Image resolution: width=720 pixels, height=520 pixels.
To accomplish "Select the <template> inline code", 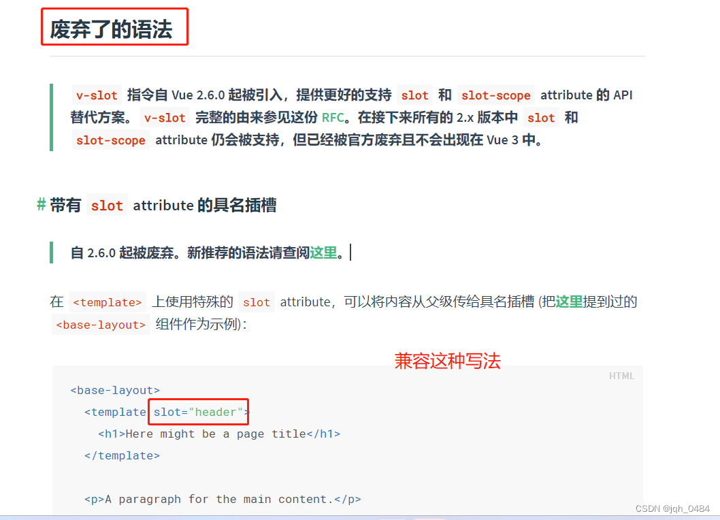I will tap(107, 302).
